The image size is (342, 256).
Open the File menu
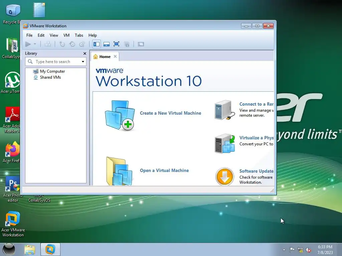pos(29,35)
